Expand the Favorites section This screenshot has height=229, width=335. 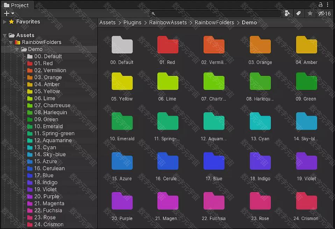[x=5, y=22]
